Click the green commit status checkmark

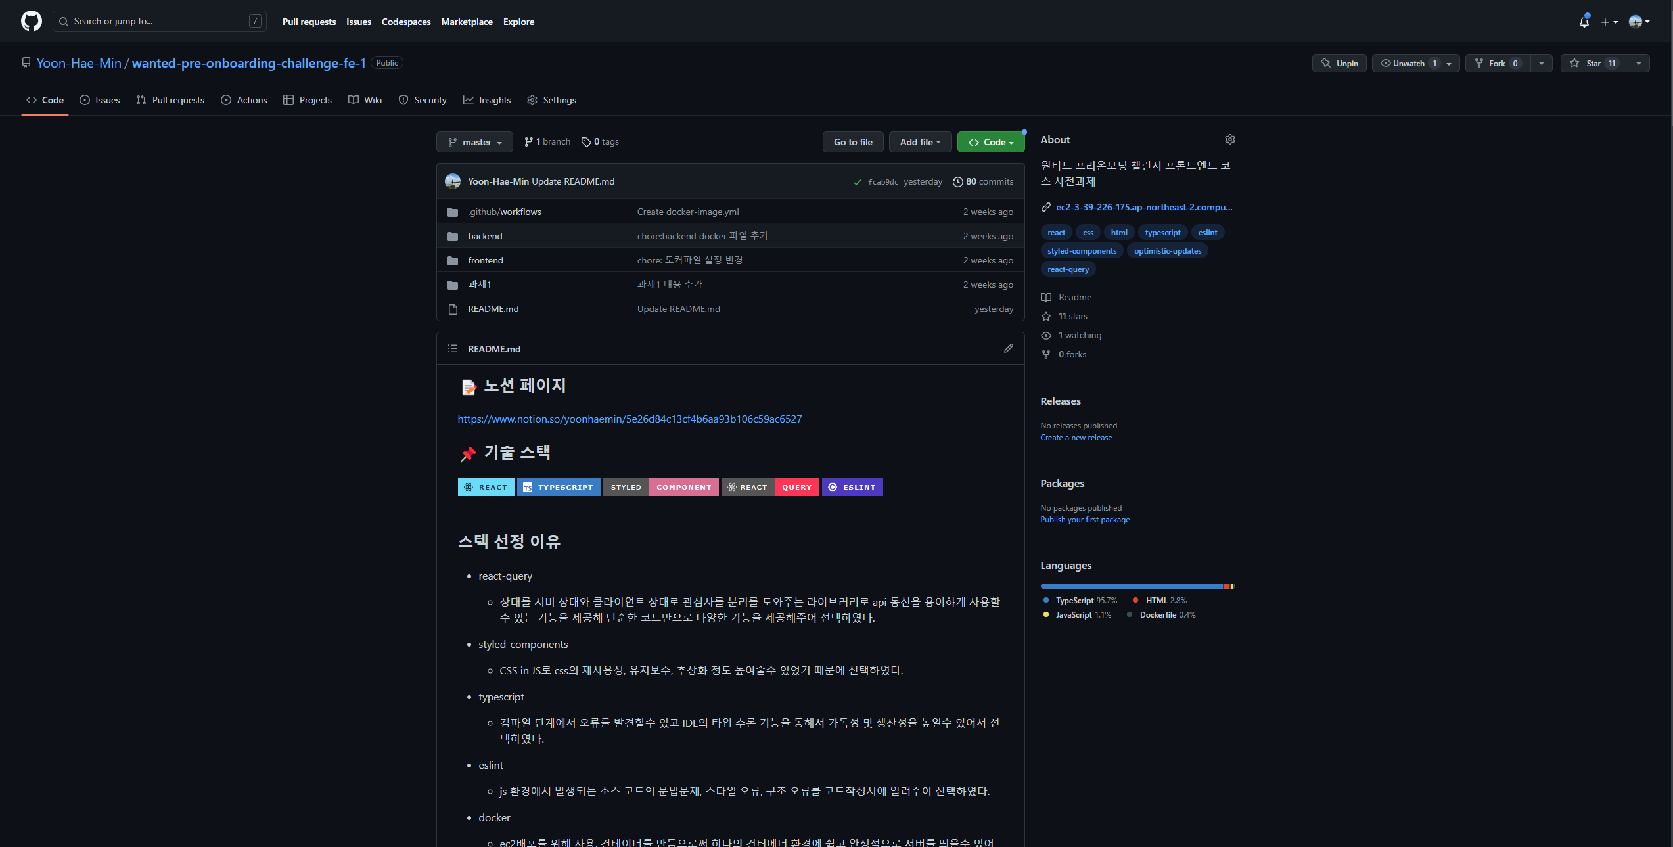[857, 182]
